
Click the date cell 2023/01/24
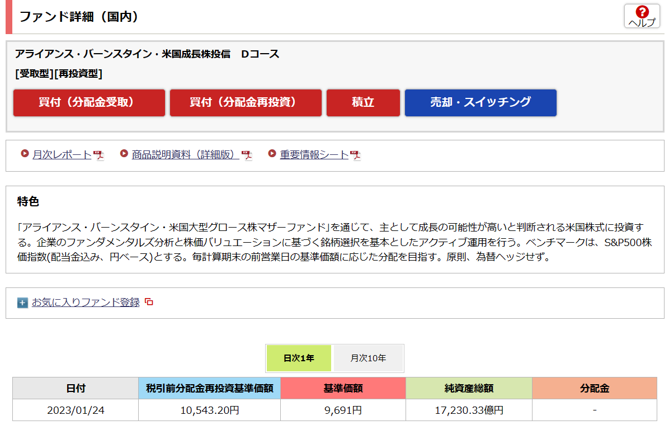coord(76,410)
